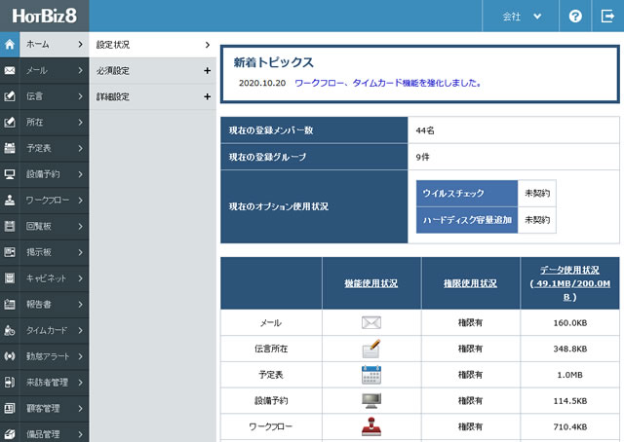The image size is (624, 442).
Task: Click the HotBiz8 logo
Action: [44, 17]
